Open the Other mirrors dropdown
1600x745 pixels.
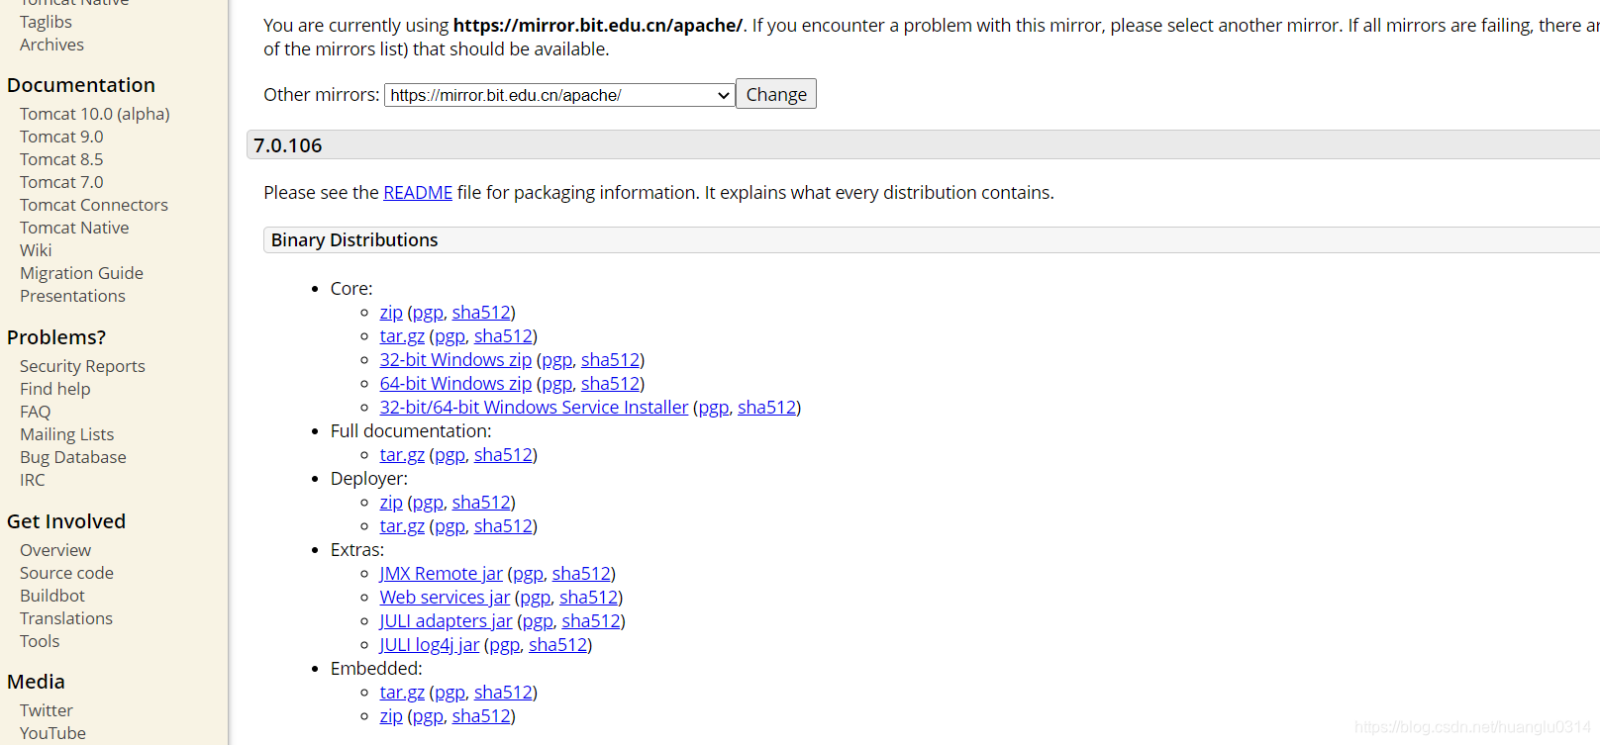559,95
